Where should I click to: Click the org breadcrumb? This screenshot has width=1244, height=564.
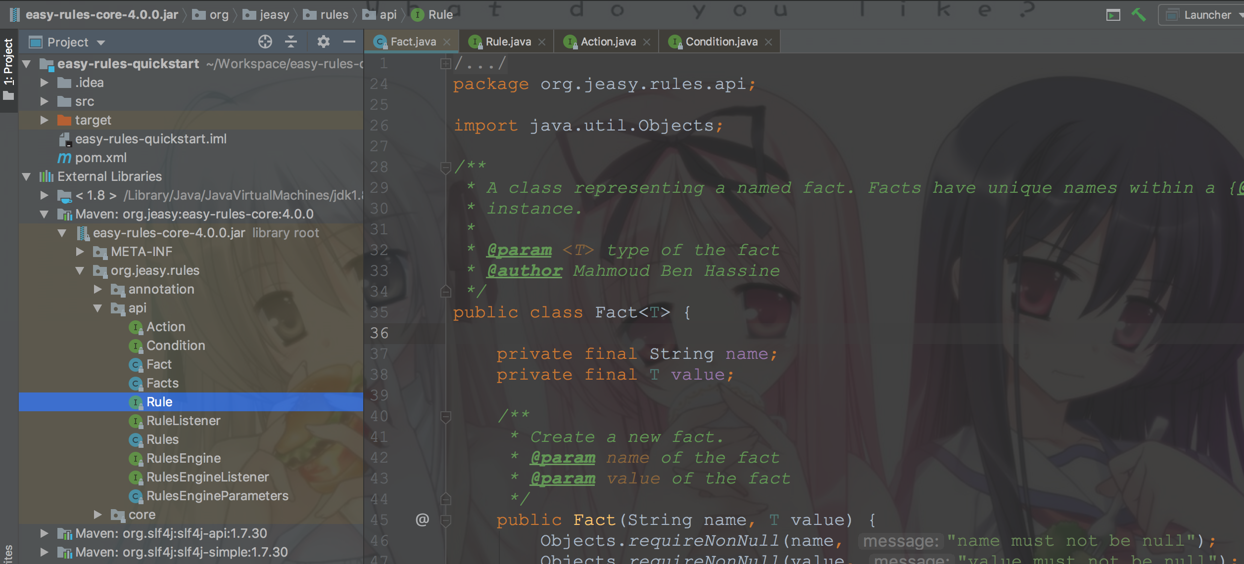210,15
